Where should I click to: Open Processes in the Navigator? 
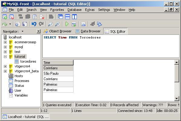click(x=22, y=81)
